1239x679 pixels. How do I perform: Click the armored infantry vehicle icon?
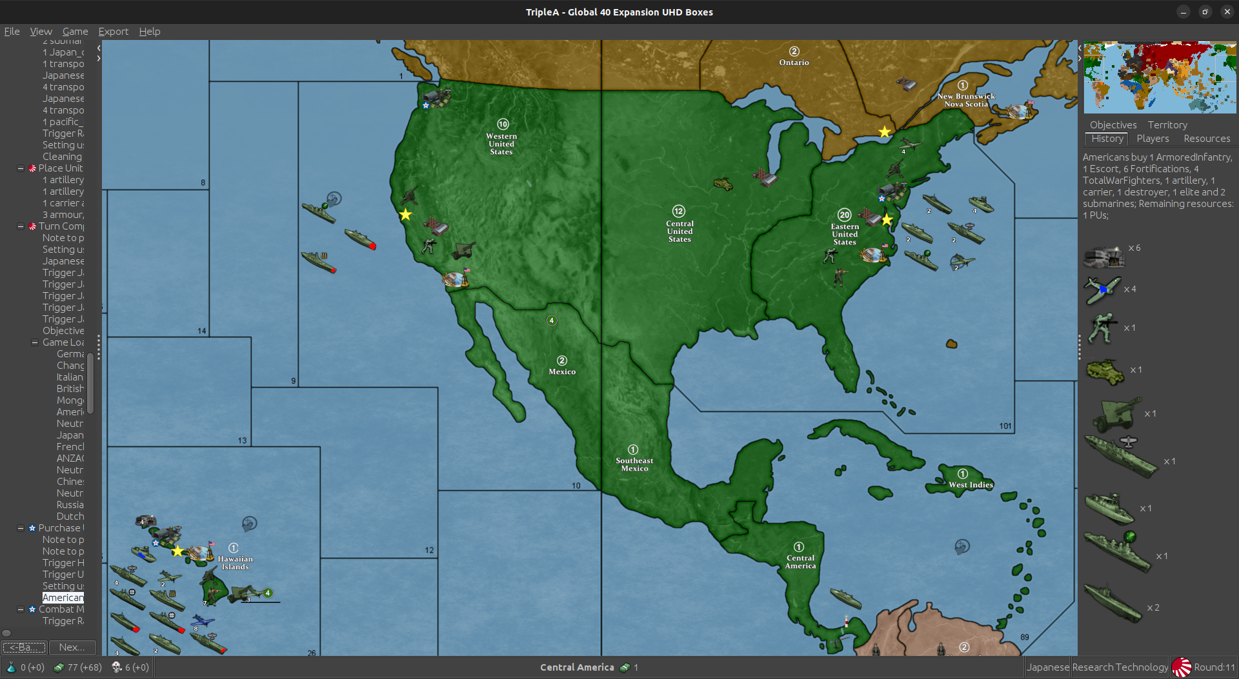(1105, 371)
